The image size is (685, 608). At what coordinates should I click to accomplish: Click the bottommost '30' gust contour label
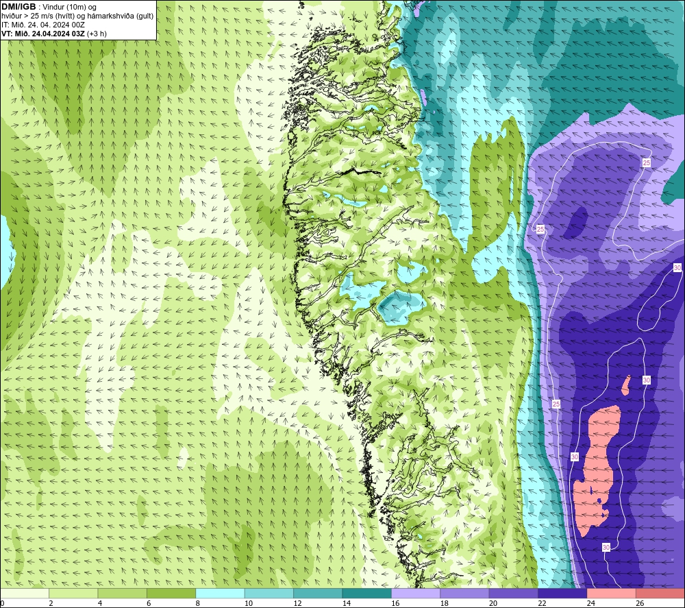606,547
